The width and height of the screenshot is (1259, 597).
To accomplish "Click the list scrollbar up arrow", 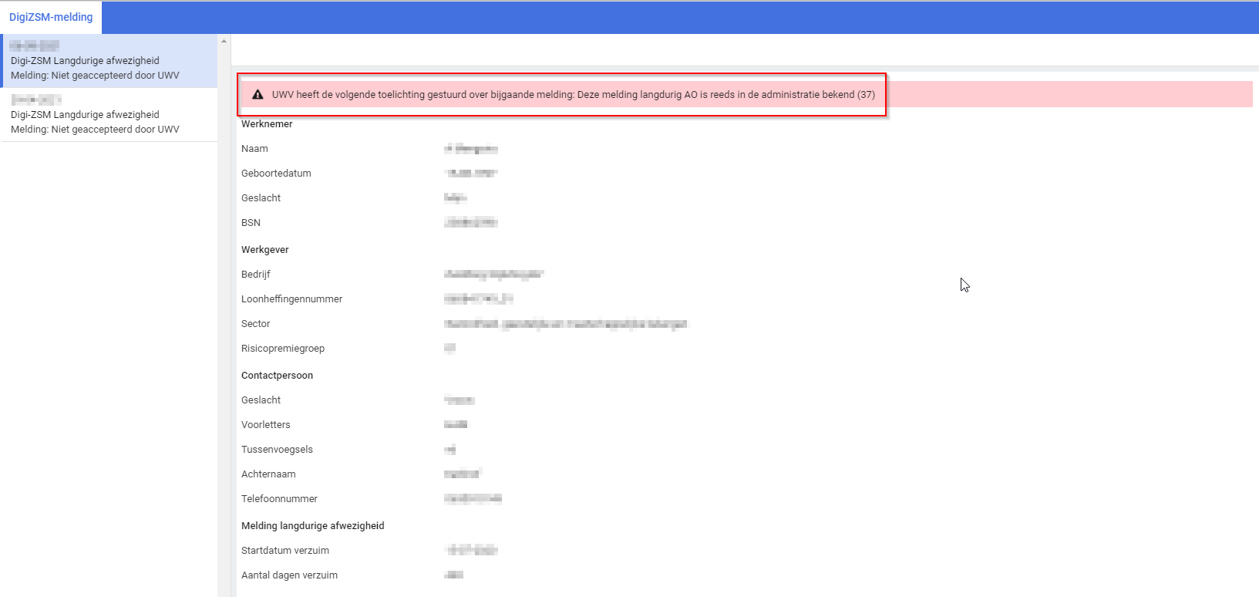I will tap(224, 41).
